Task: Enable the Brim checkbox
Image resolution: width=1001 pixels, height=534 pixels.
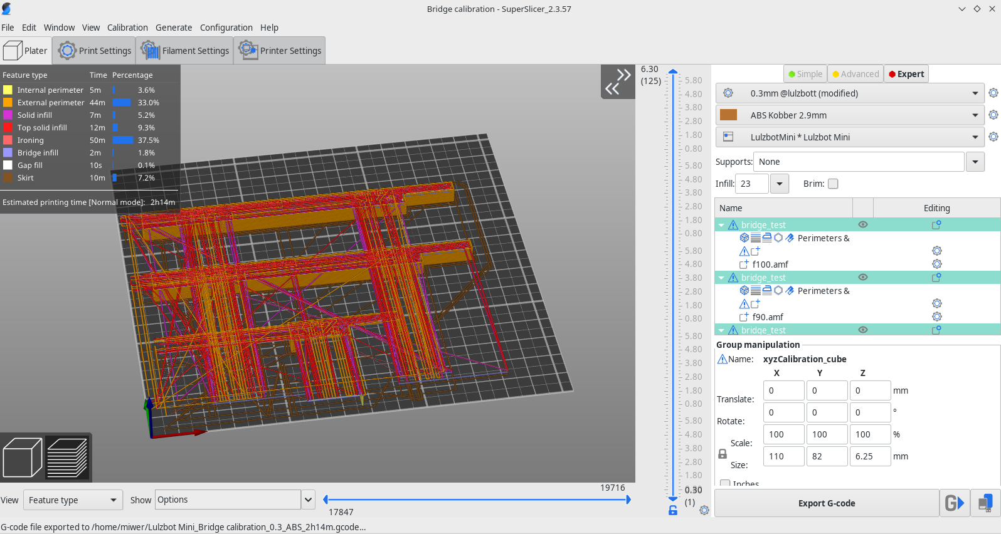Action: (833, 184)
